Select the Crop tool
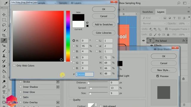Screen dimensions: 191x107 [x=4, y=35]
